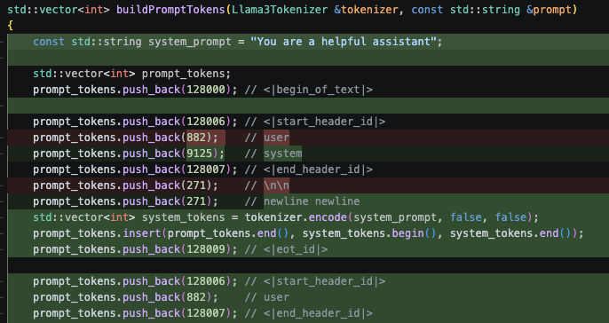Image resolution: width=609 pixels, height=323 pixels.
Task: Click the first false argument in encode
Action: [x=466, y=217]
